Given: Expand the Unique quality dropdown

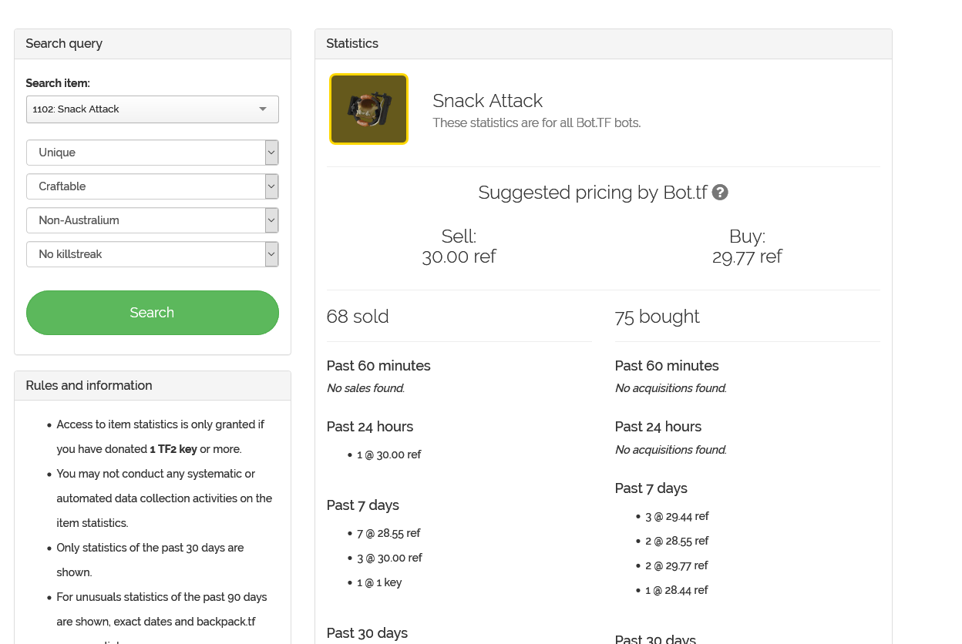Looking at the screenshot, I should 271,153.
